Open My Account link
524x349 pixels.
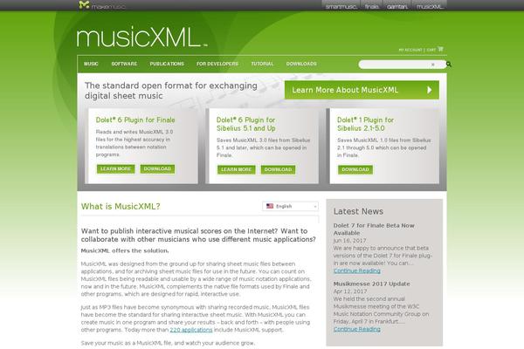coord(410,50)
